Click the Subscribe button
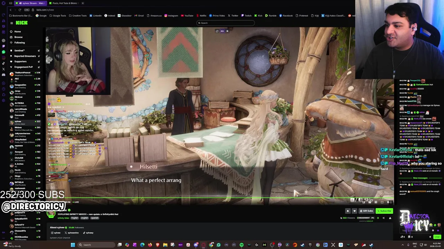This screenshot has height=249, width=444. coord(384,211)
